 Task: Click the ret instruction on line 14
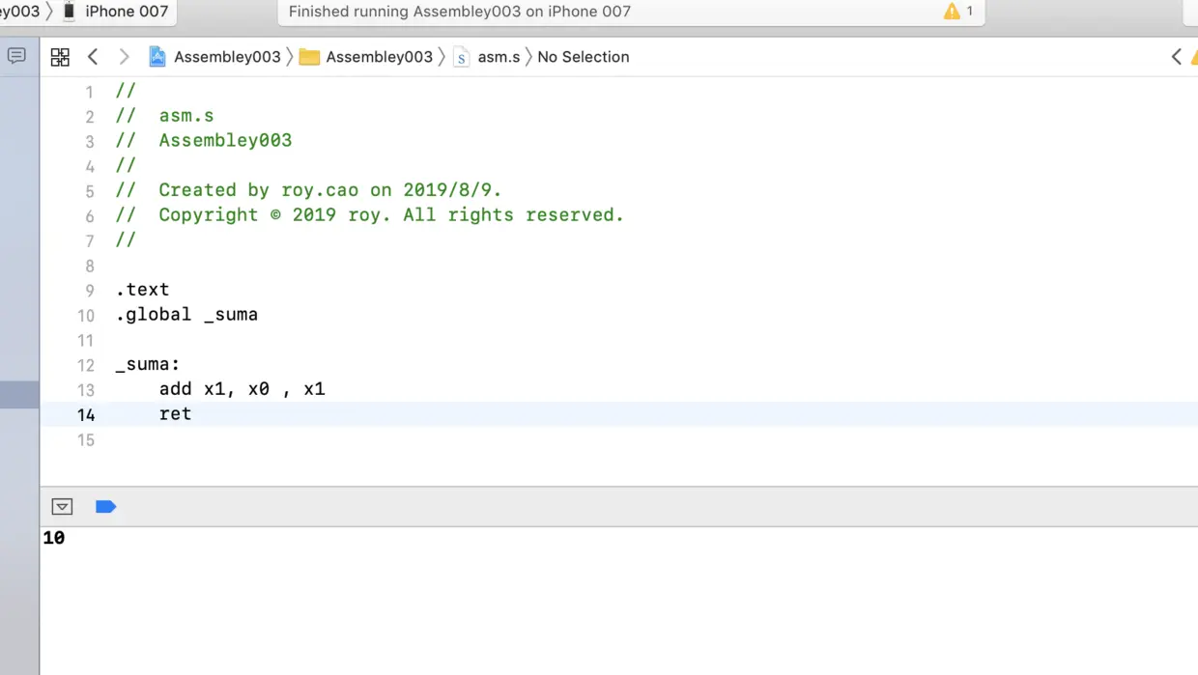tap(176, 413)
